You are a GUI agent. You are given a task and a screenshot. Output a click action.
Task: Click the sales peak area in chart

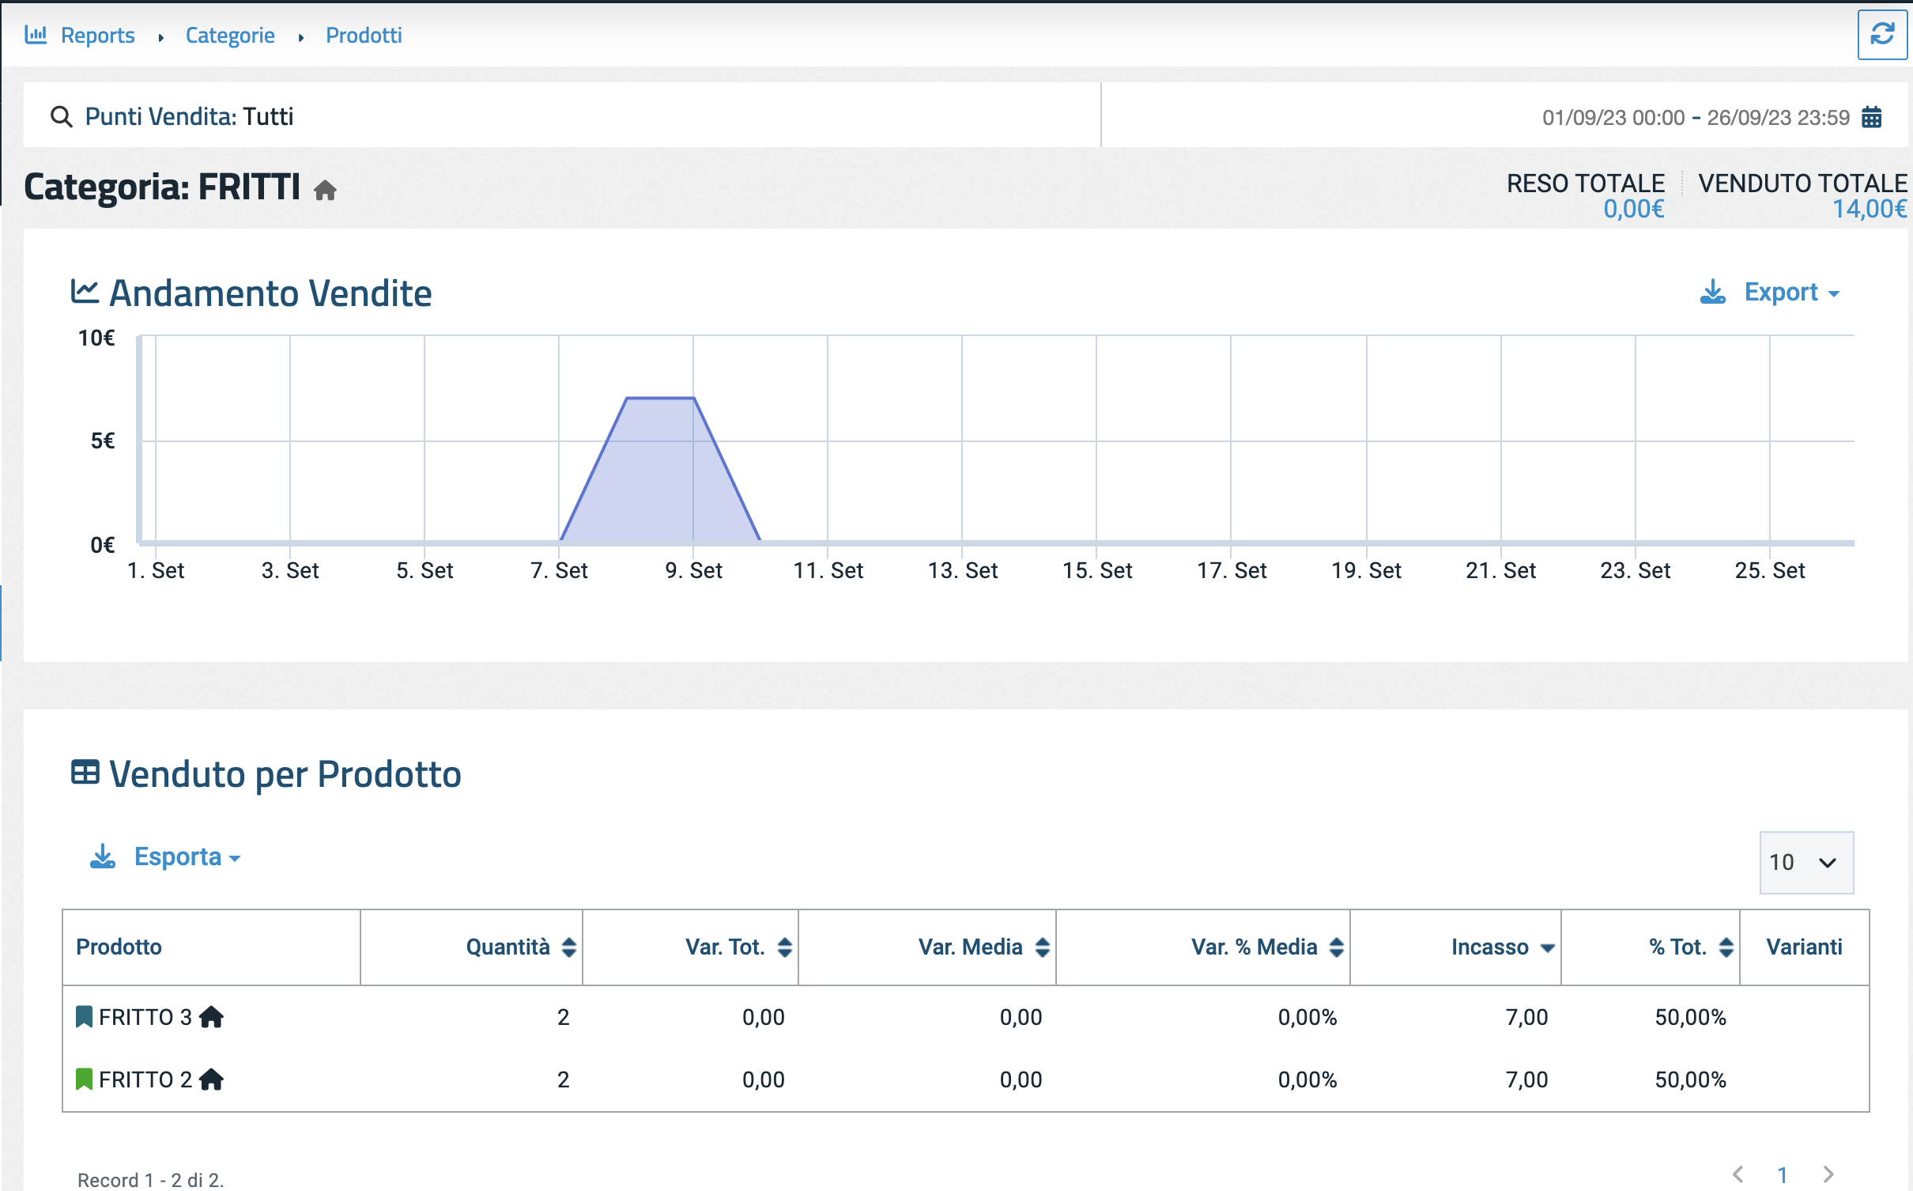click(x=660, y=470)
